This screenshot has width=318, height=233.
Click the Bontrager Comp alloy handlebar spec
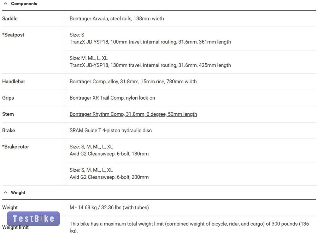(x=133, y=82)
